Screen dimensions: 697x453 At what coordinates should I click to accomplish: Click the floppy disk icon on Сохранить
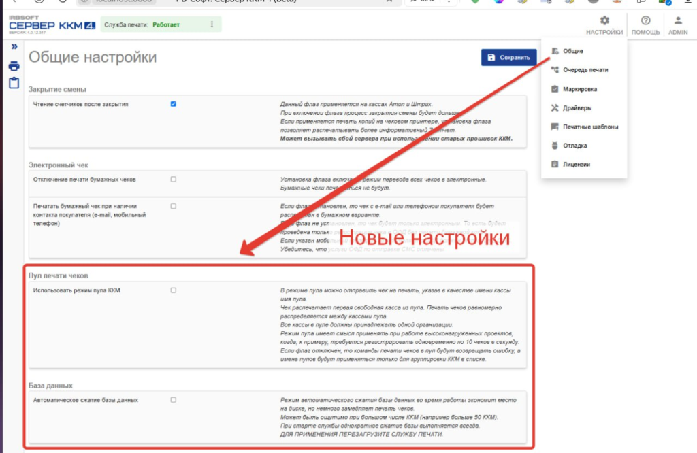(x=491, y=57)
